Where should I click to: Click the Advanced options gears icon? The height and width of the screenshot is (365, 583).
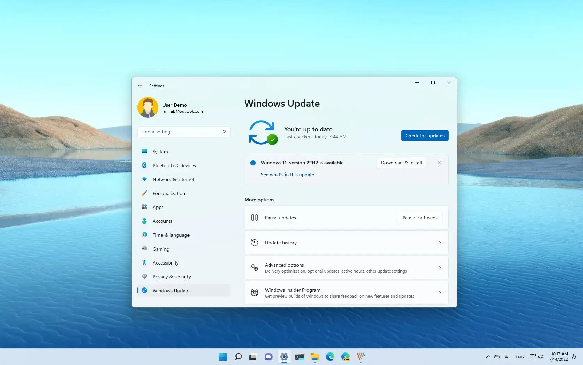pos(255,268)
